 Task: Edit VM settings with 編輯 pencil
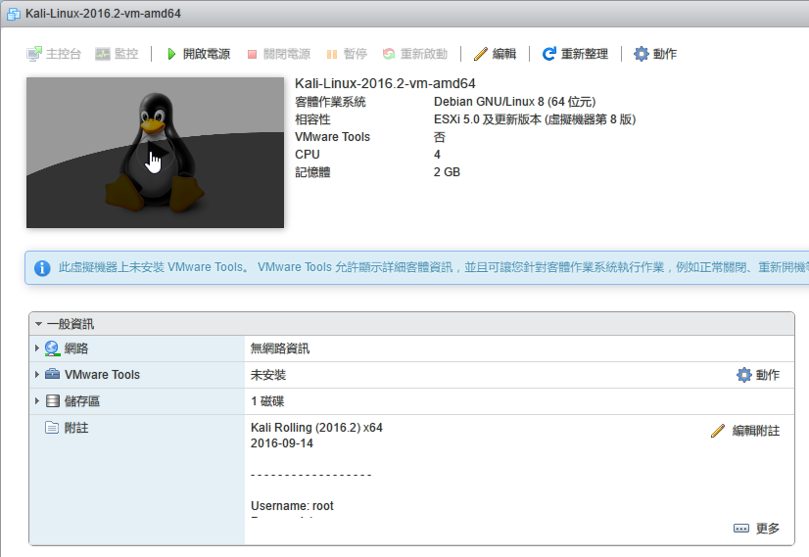(x=495, y=54)
